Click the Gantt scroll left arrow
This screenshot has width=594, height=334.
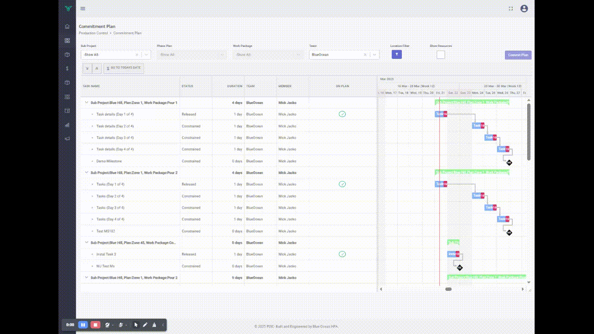381,289
